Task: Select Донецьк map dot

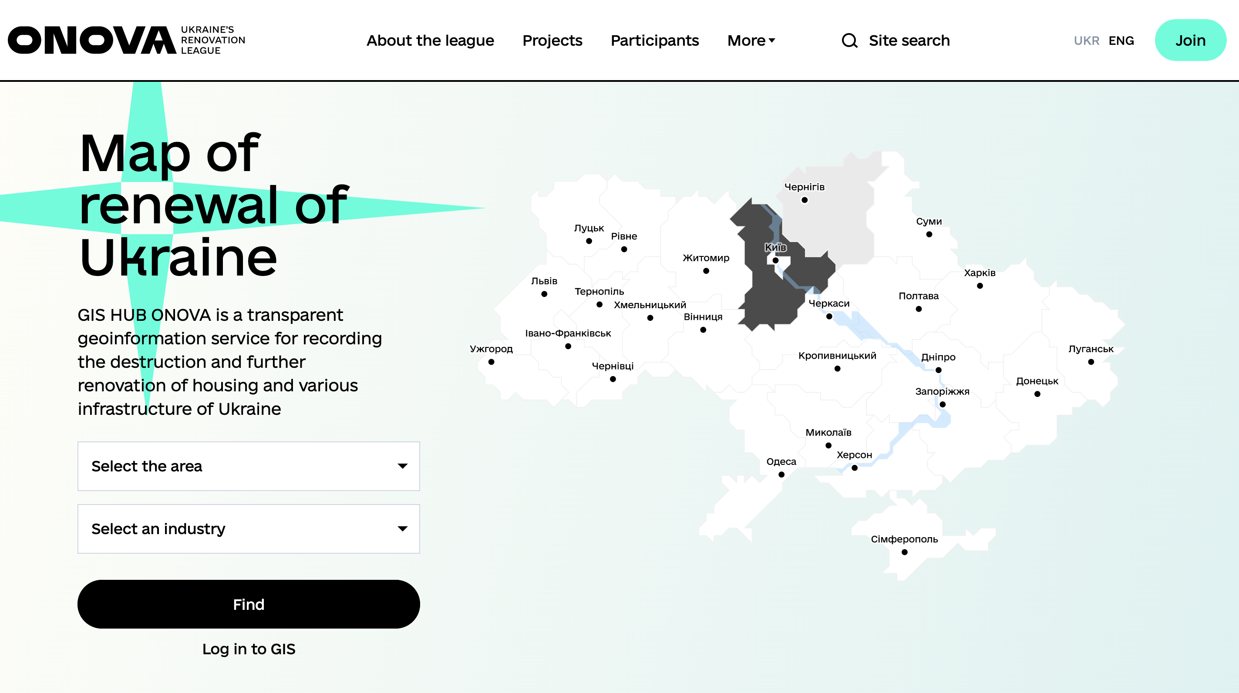Action: click(1037, 394)
